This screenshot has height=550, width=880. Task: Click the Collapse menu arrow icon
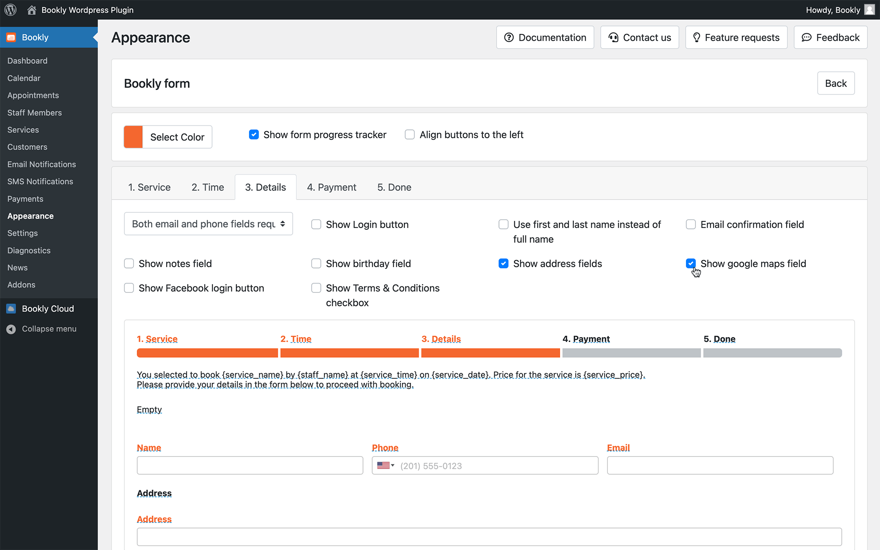[x=11, y=329]
